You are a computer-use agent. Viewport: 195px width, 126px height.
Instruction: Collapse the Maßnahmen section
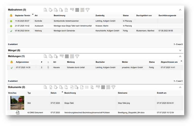[x=180, y=10]
